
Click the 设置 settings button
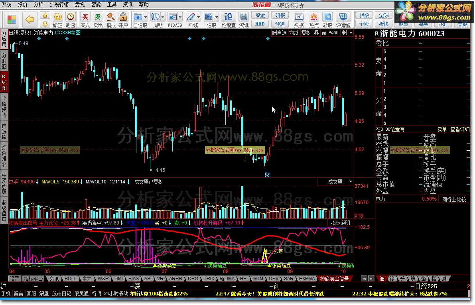pyautogui.click(x=14, y=279)
